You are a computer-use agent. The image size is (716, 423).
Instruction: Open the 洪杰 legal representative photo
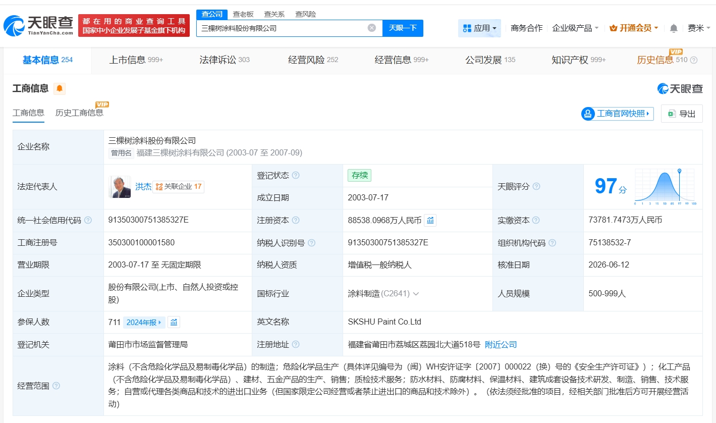120,187
